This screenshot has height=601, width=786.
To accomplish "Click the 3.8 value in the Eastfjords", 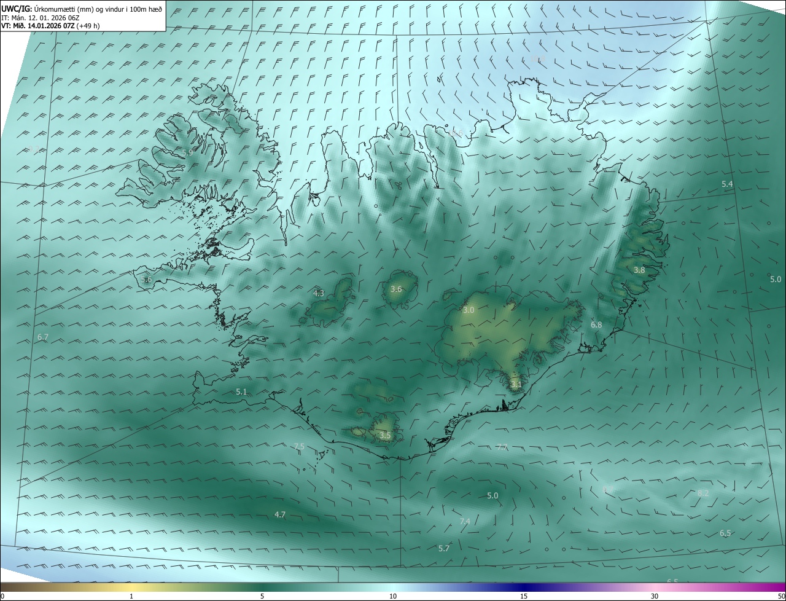I will click(639, 270).
